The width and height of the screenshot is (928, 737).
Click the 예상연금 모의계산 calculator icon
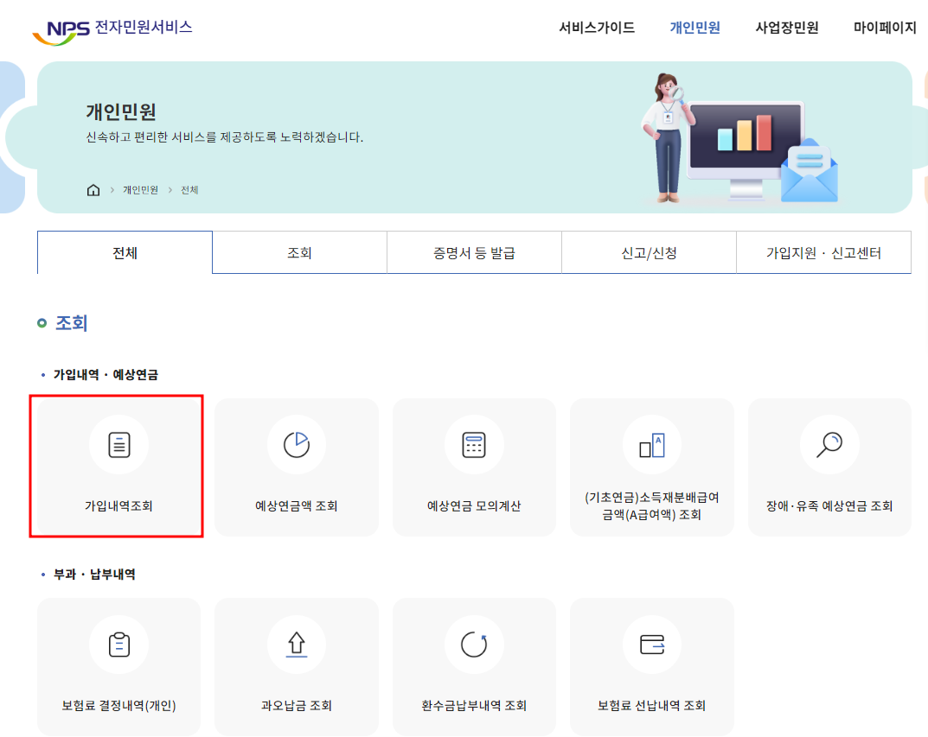tap(474, 444)
